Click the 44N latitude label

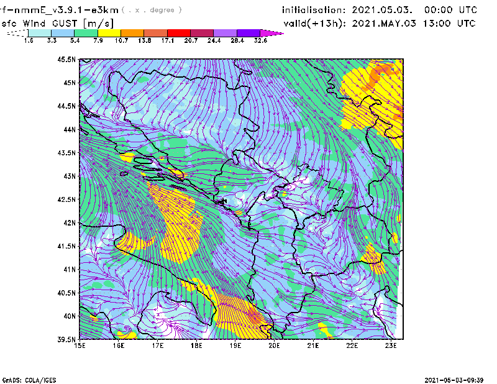coord(70,129)
